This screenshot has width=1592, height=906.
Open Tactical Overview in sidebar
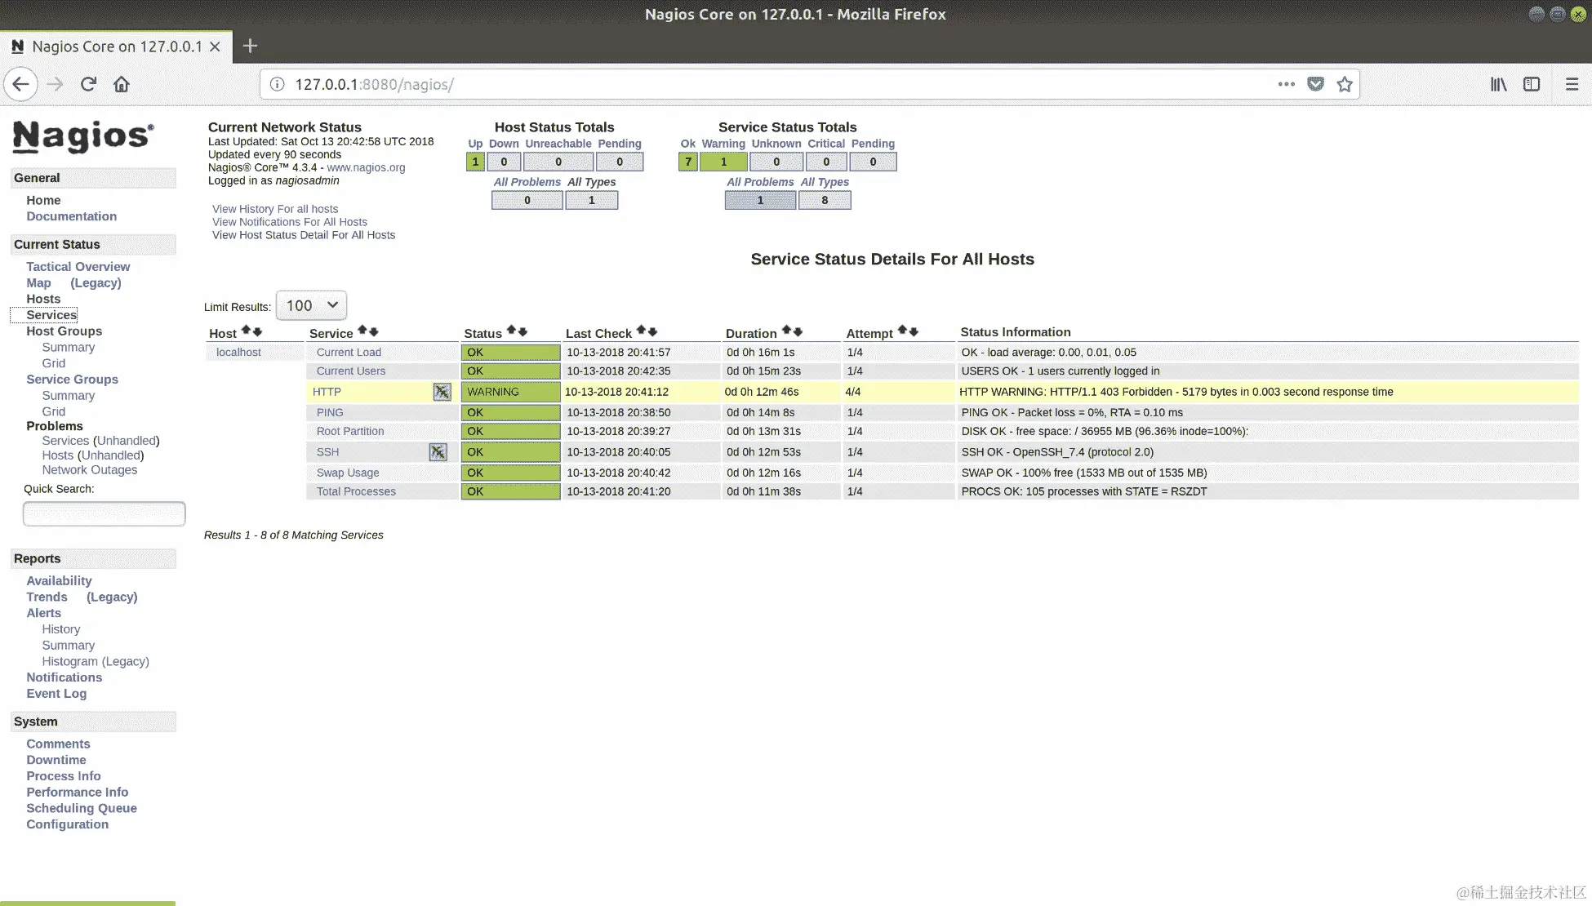(x=78, y=267)
